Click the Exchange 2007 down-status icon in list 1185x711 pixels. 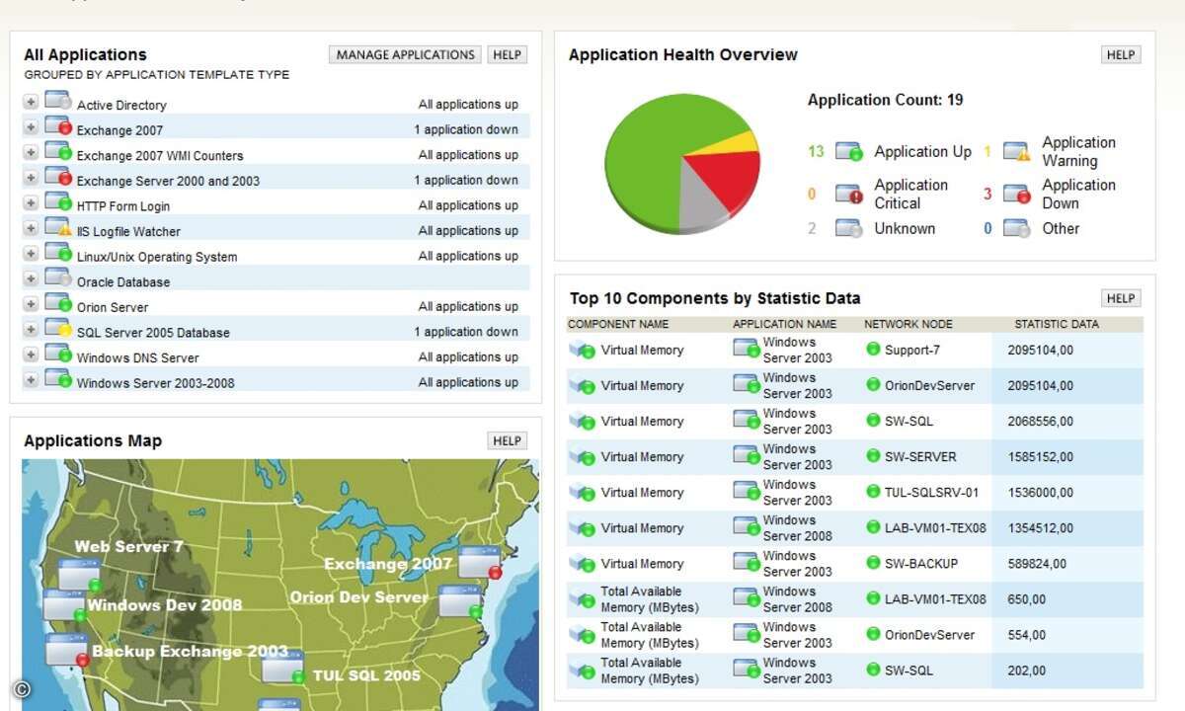tap(58, 126)
